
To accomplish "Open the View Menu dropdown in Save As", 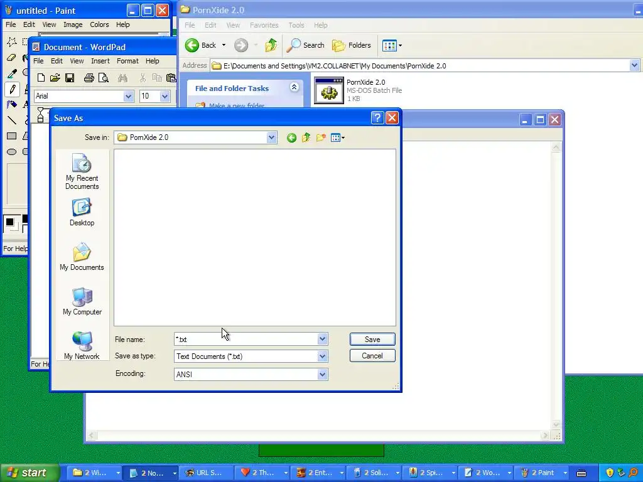I will coord(337,137).
